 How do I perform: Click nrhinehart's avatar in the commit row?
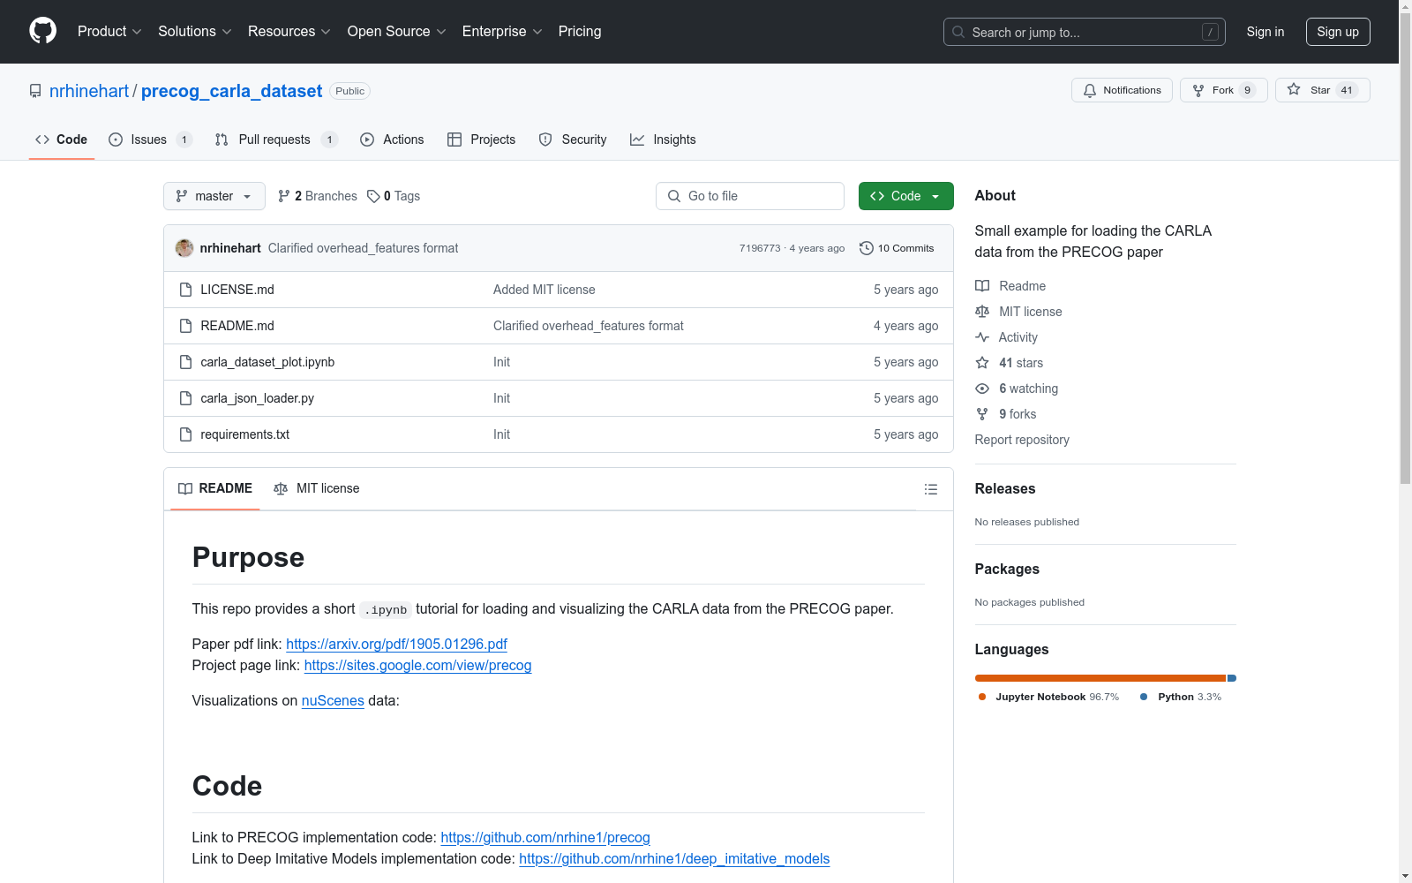tap(184, 248)
